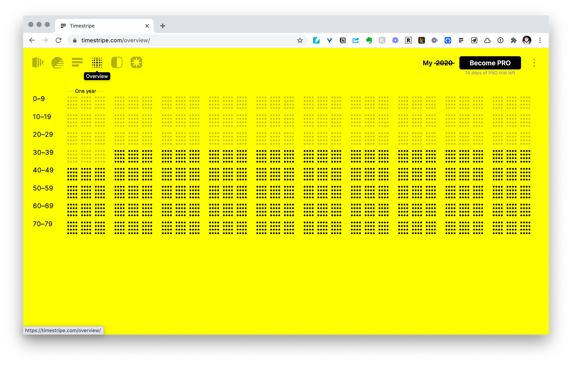Open the three-dot Timestripe options menu
The width and height of the screenshot is (572, 365).
[534, 63]
